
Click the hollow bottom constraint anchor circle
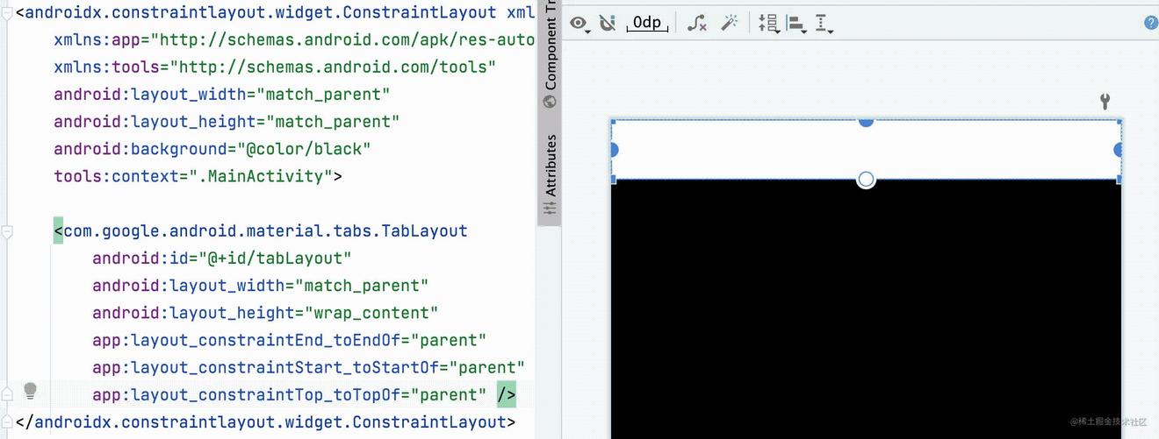pos(866,180)
